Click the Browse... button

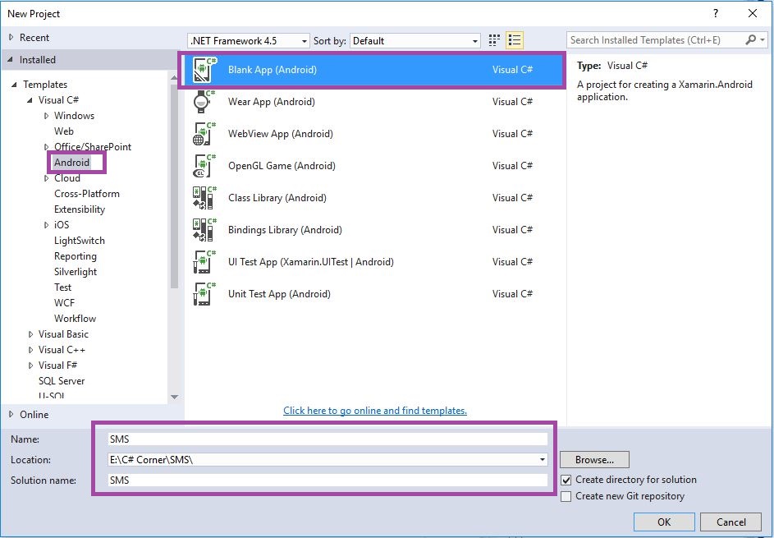point(594,459)
